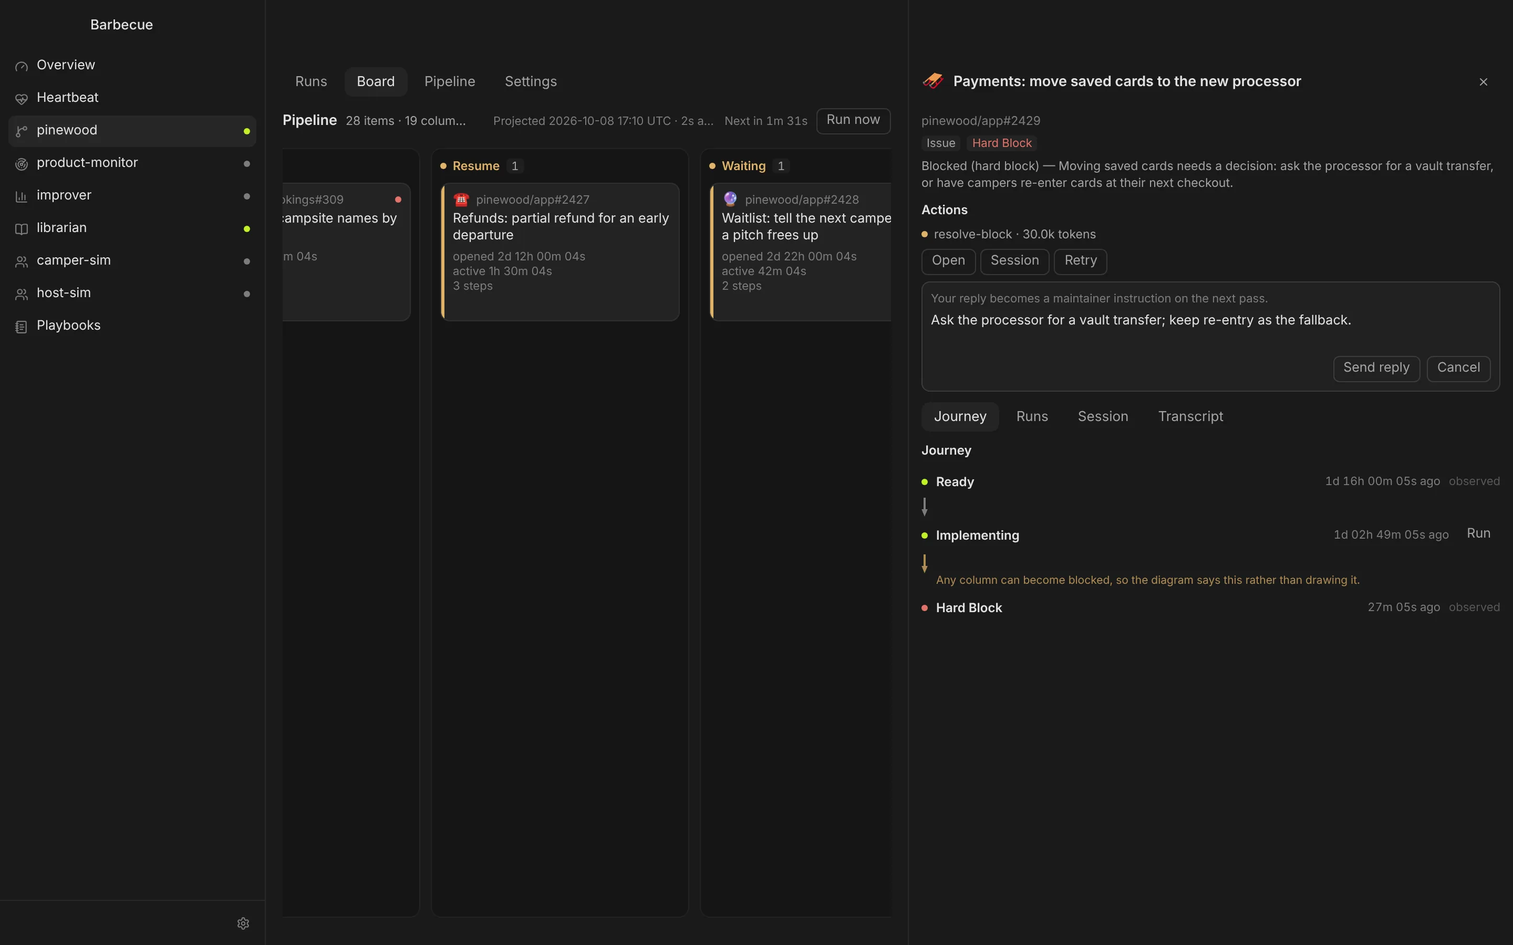The width and height of the screenshot is (1513, 945).
Task: Select the Journey tab in detail panel
Action: coord(960,417)
